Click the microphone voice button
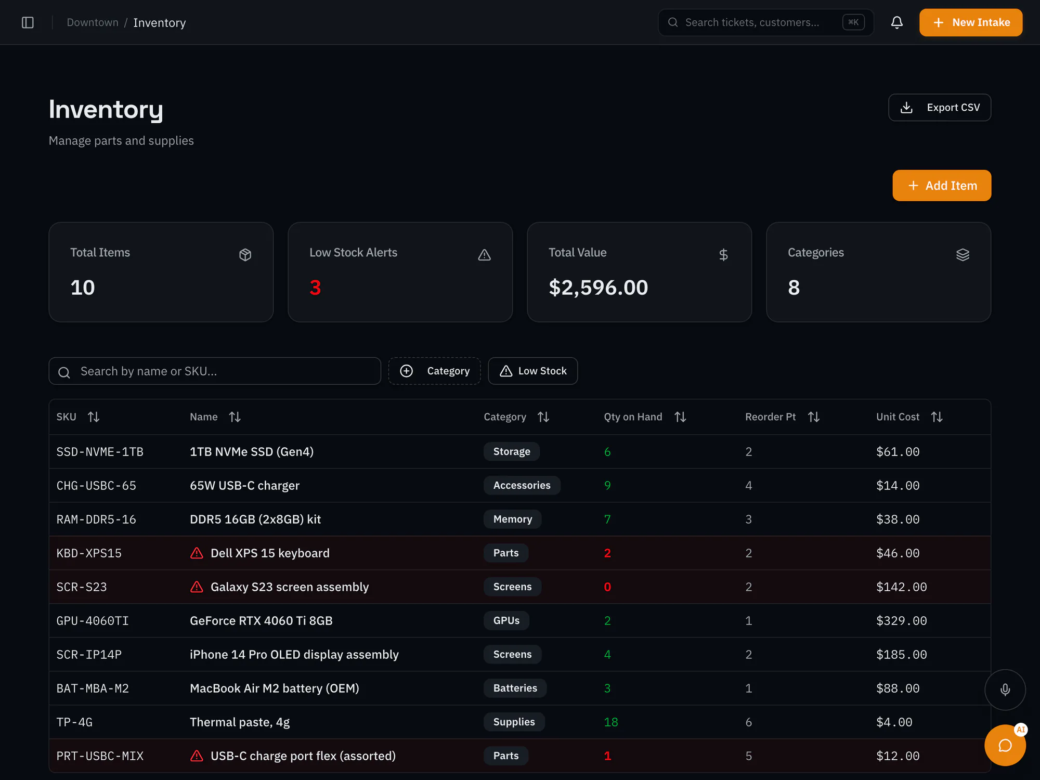Viewport: 1040px width, 780px height. (1005, 690)
